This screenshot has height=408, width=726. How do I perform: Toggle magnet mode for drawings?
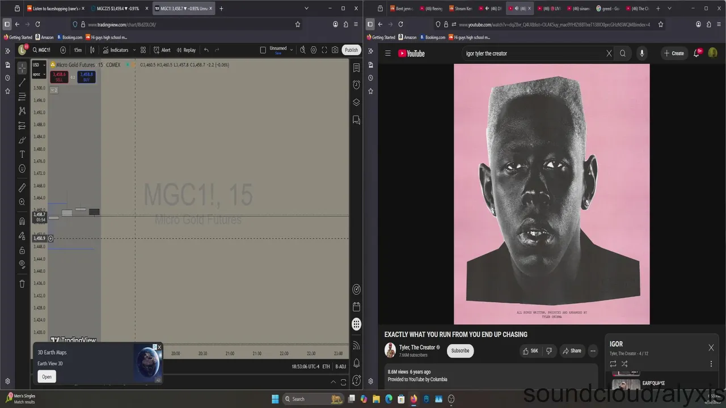click(x=22, y=221)
